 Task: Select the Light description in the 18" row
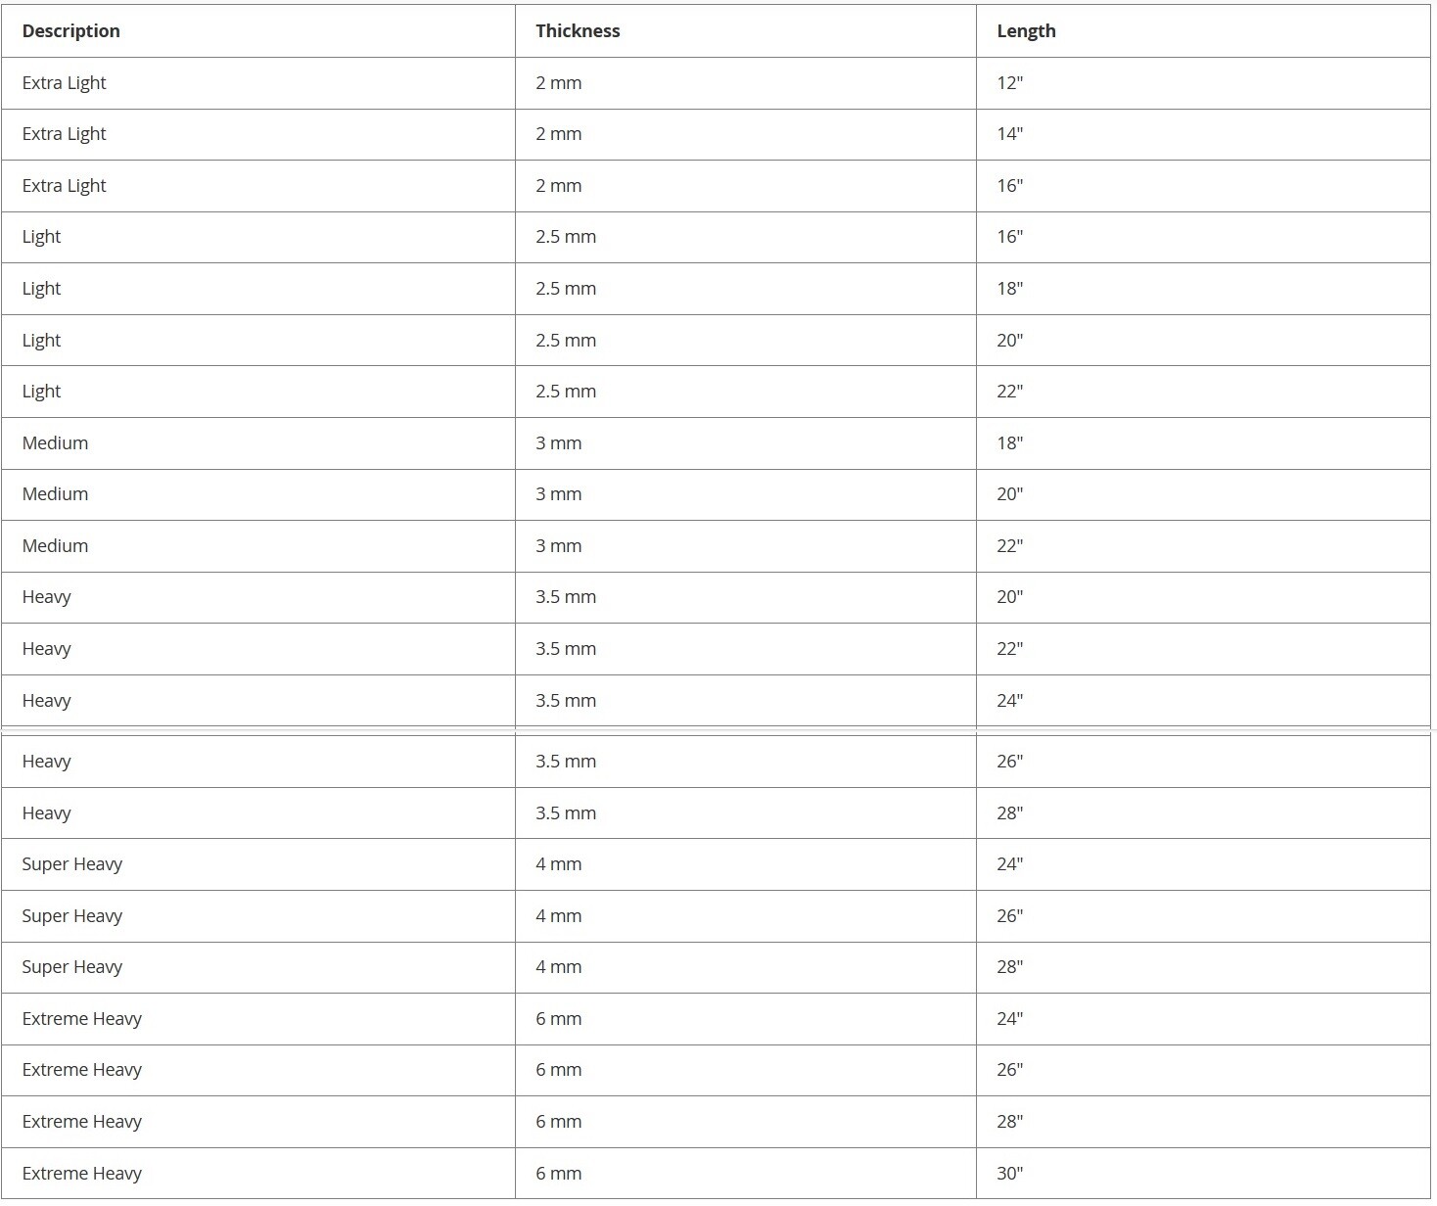tap(41, 289)
